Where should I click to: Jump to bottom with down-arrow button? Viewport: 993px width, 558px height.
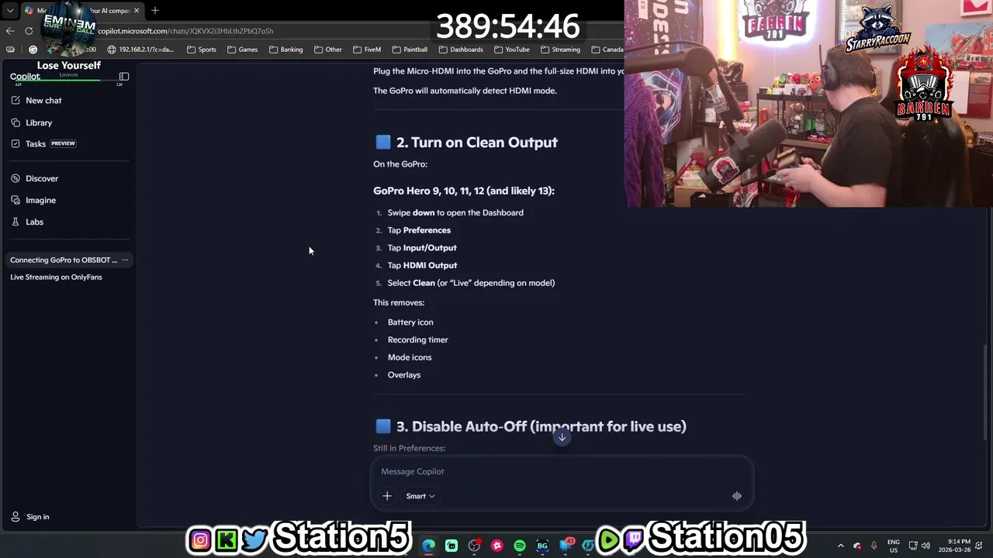(x=562, y=437)
